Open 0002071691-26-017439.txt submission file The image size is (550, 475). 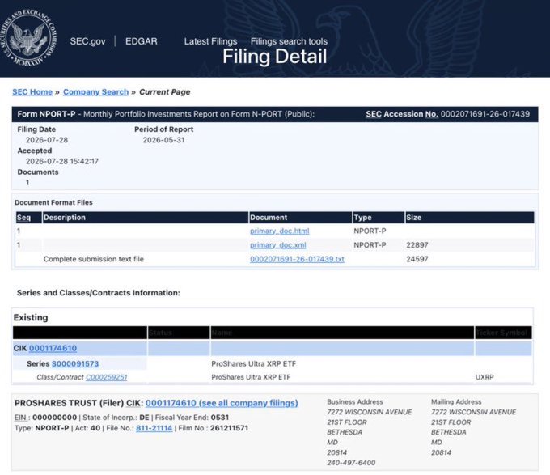(x=297, y=259)
